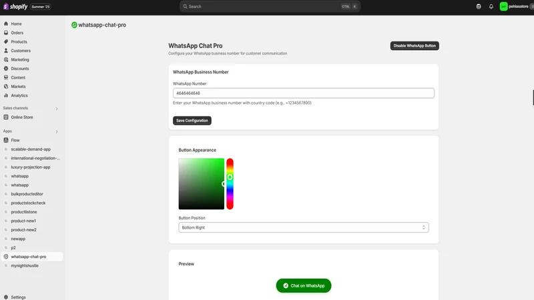Expand the Apps section chevron
This screenshot has width=534, height=300.
57,131
